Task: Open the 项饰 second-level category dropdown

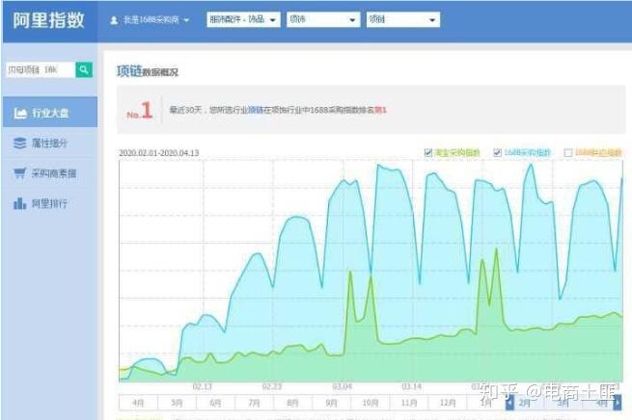Action: 323,19
